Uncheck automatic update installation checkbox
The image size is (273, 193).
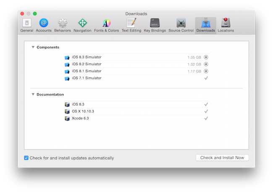click(x=26, y=158)
